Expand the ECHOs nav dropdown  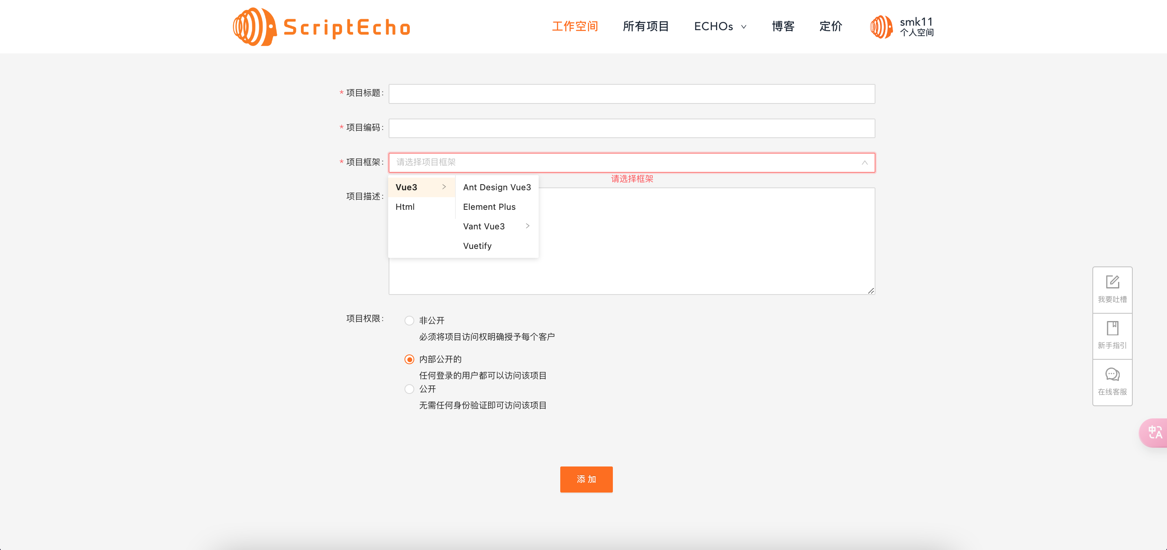720,27
